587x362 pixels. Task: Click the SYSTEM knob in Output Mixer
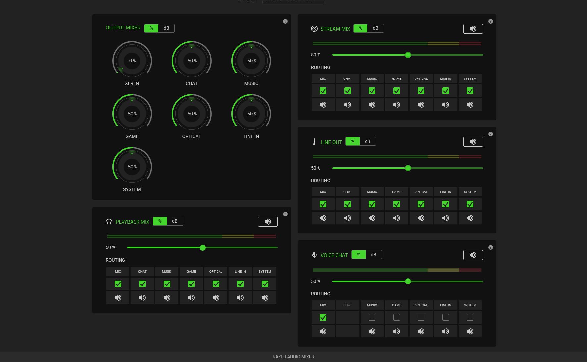tap(132, 166)
